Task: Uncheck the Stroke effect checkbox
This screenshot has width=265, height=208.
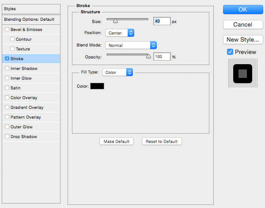Action: (x=7, y=58)
